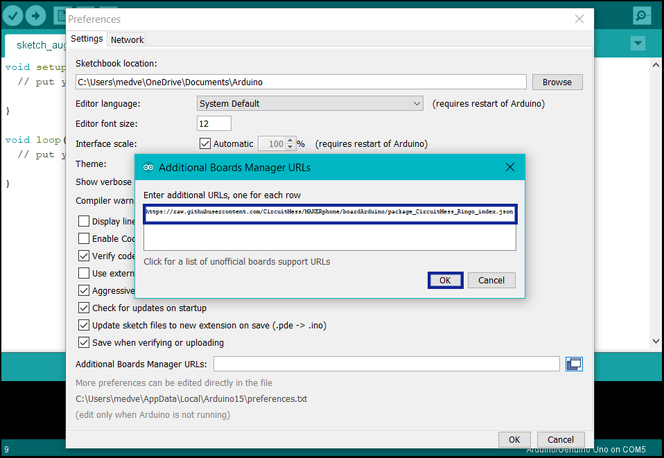Toggle Save when verifying or uploading
This screenshot has height=458, width=664.
[84, 342]
